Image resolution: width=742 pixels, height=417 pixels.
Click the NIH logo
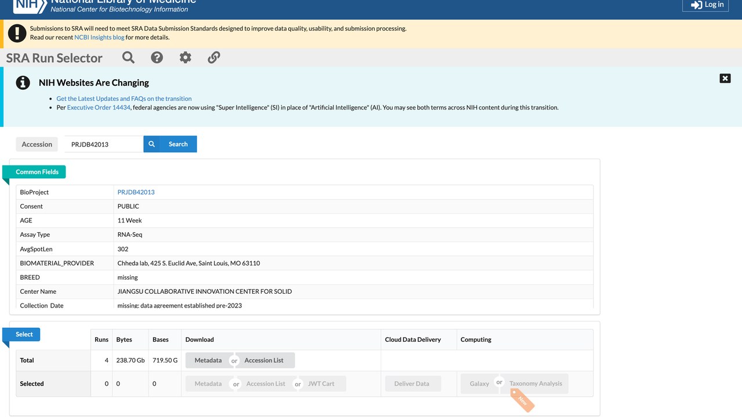[28, 6]
